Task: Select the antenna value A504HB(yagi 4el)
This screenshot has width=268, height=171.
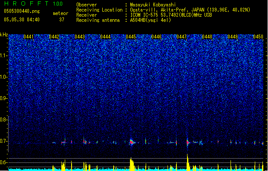Action: (150, 20)
